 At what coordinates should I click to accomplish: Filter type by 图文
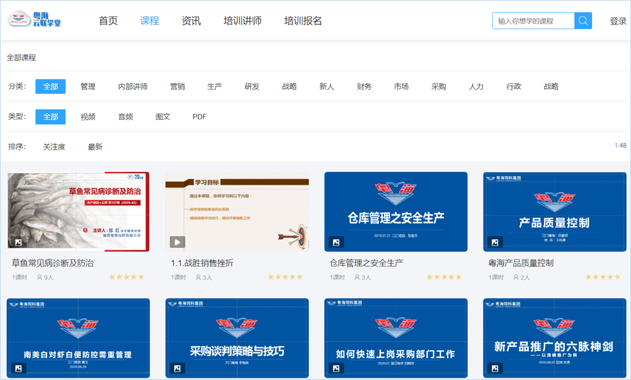pos(163,117)
